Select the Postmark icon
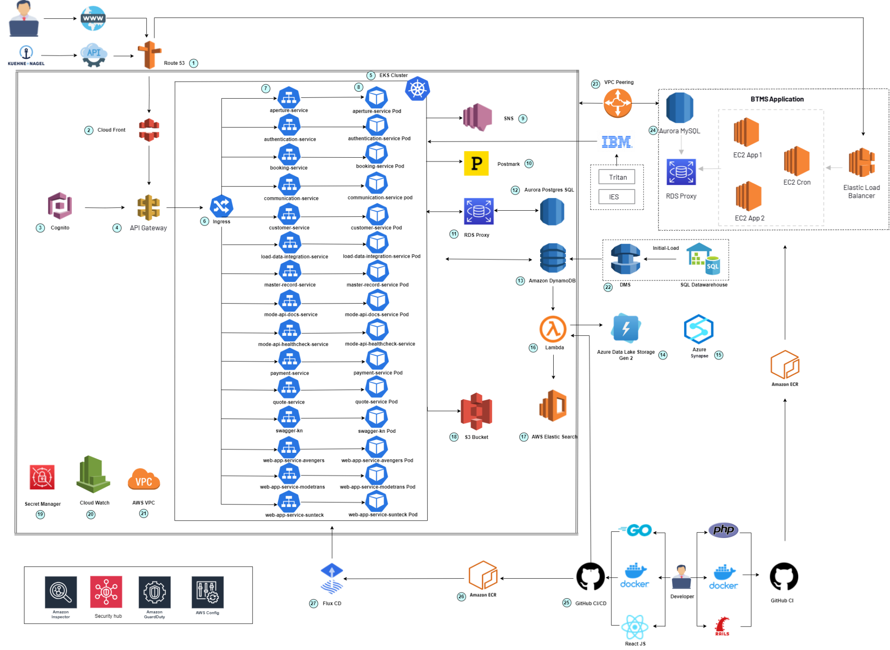This screenshot has width=890, height=650. 476,164
